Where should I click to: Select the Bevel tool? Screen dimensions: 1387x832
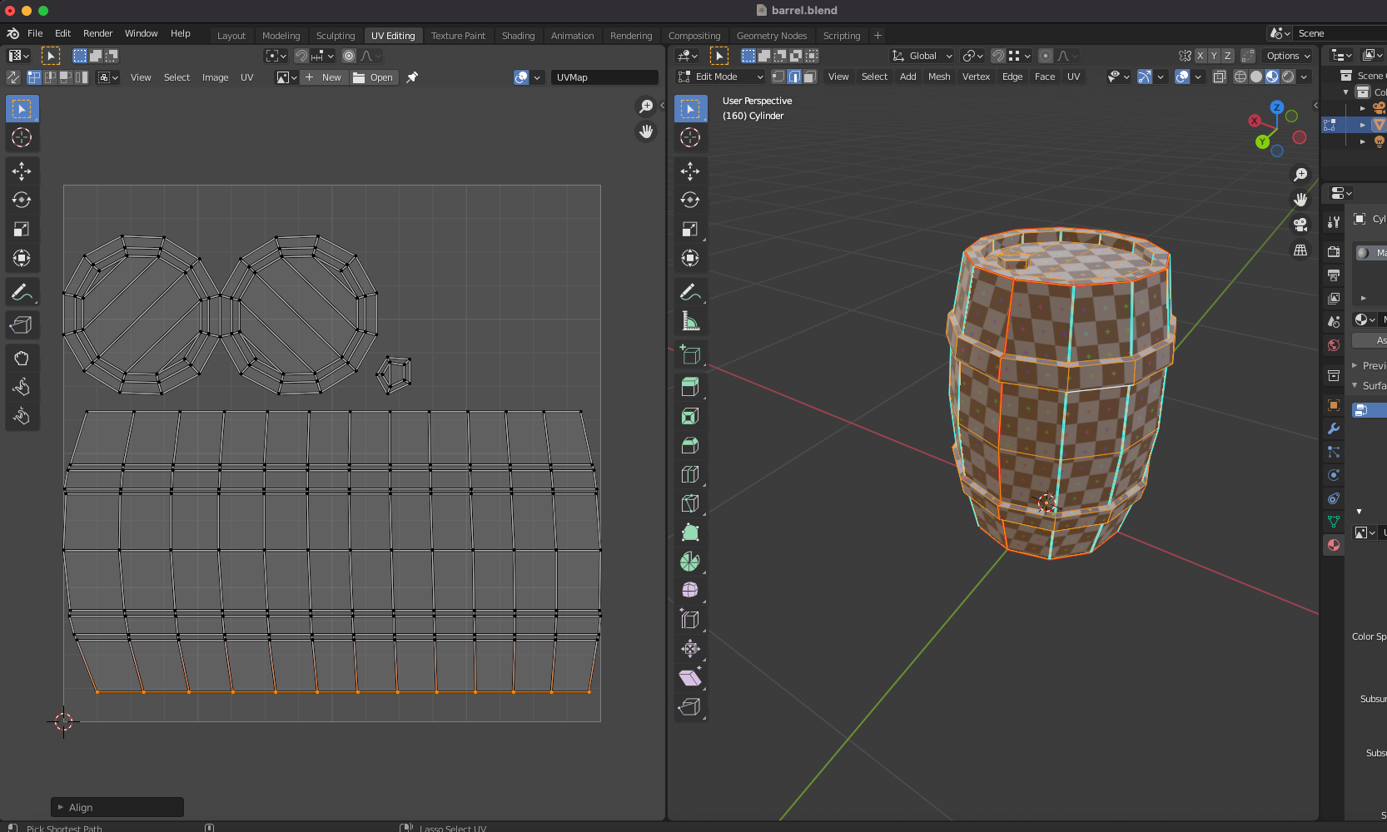pos(690,445)
